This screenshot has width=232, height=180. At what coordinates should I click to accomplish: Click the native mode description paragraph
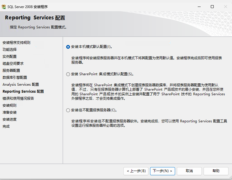(x=146, y=60)
